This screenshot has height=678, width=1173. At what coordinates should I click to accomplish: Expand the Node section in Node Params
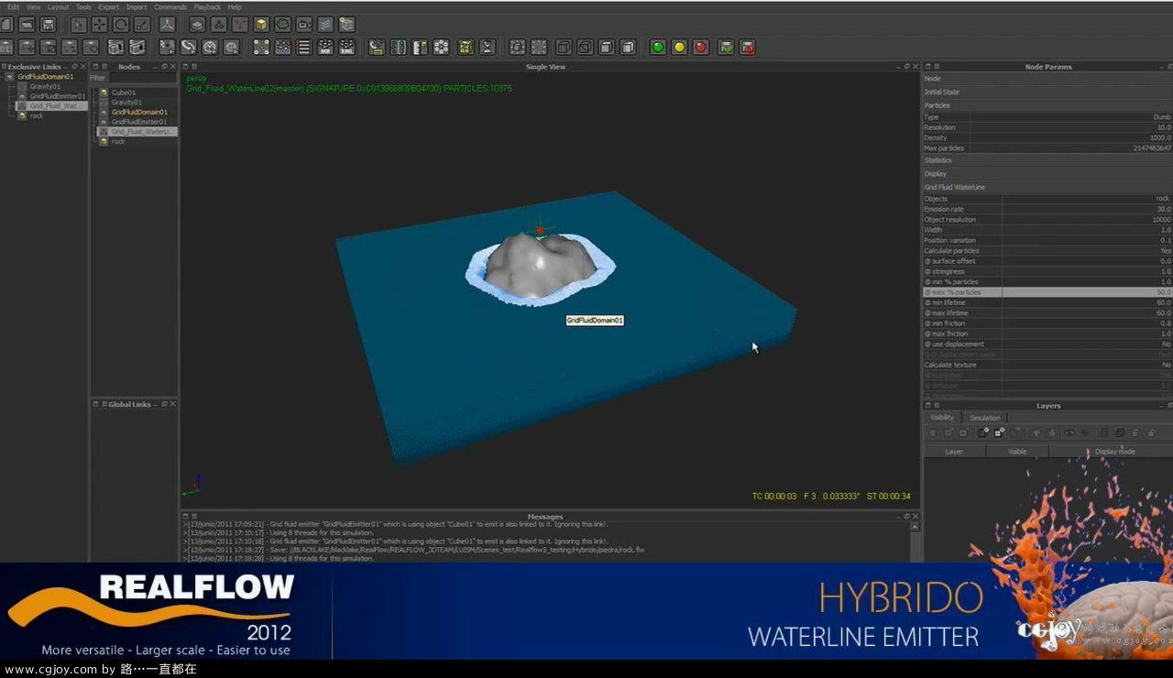(x=1047, y=79)
